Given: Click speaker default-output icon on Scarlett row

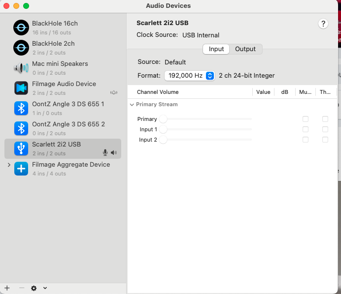Looking at the screenshot, I should 114,153.
